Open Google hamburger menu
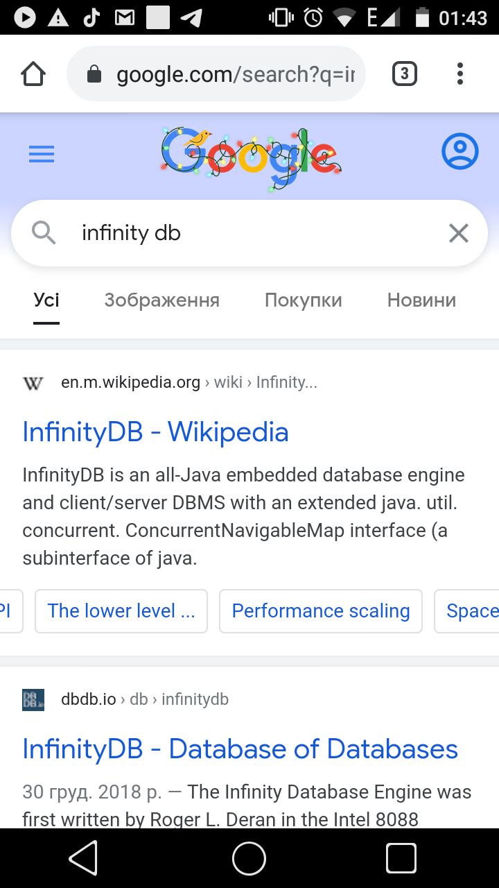 tap(42, 153)
